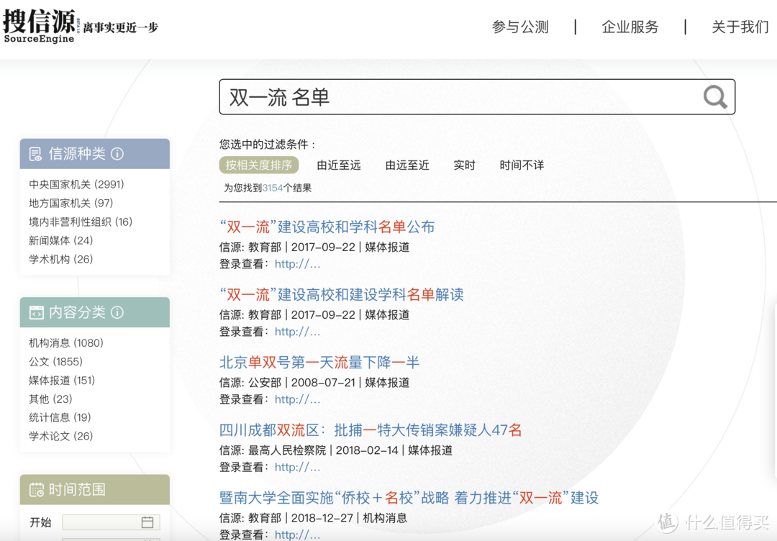Click http link under 名单解读 result
Viewport: 777px width, 541px height.
tap(297, 332)
